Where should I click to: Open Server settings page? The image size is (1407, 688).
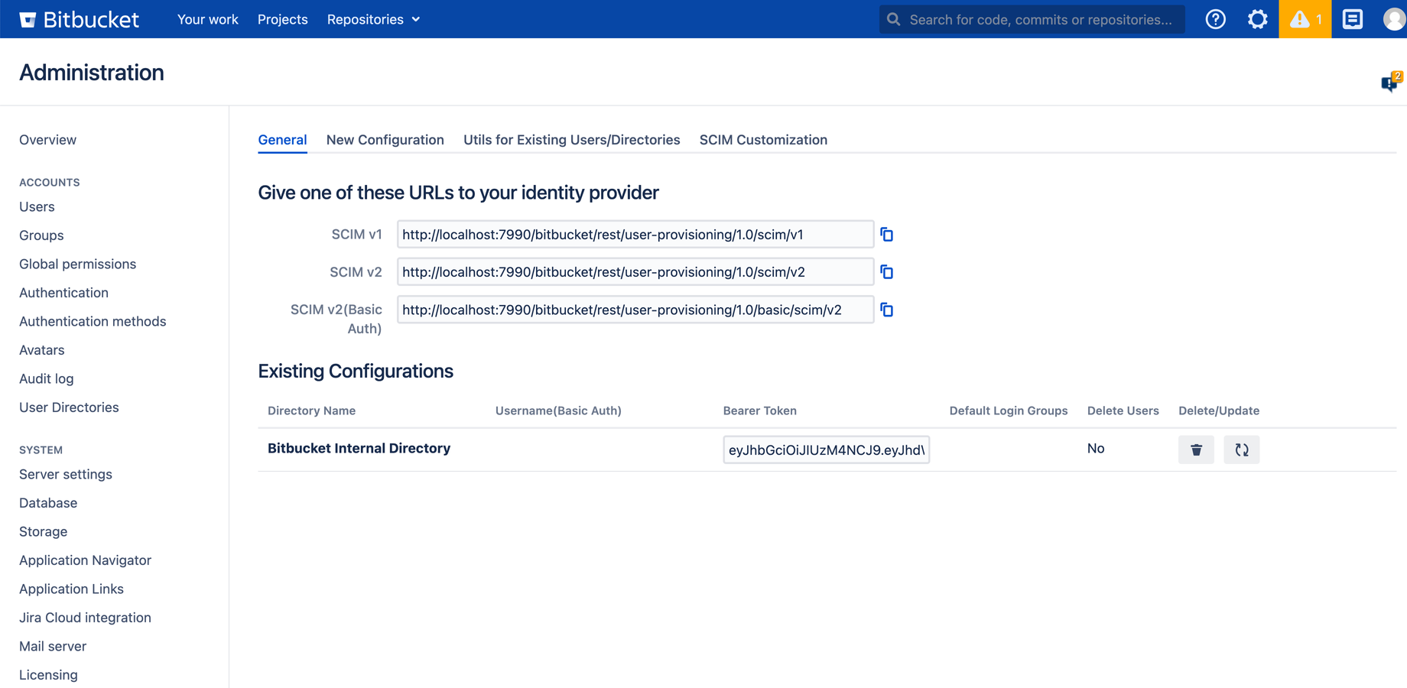click(66, 474)
